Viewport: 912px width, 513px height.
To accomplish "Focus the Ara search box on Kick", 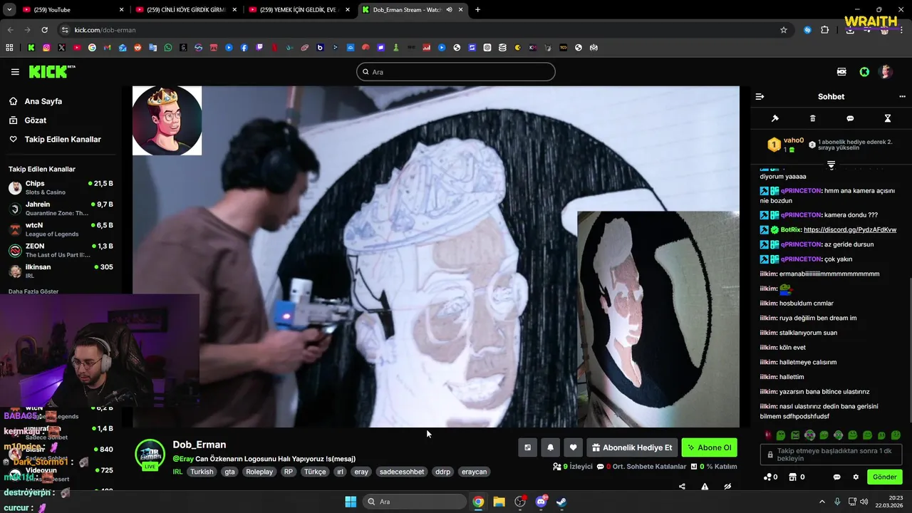I will (x=456, y=72).
